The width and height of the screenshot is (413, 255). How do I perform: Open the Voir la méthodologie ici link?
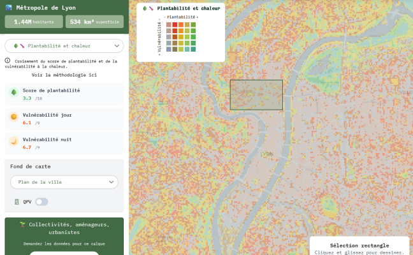pyautogui.click(x=64, y=75)
